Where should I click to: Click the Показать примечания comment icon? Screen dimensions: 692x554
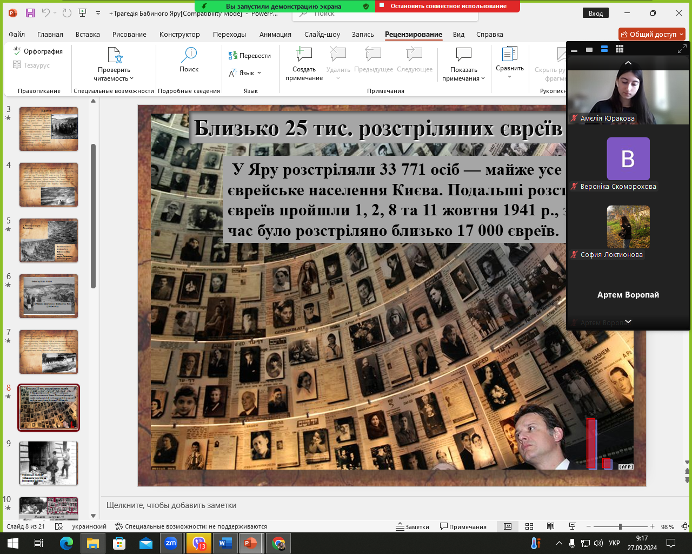(464, 55)
